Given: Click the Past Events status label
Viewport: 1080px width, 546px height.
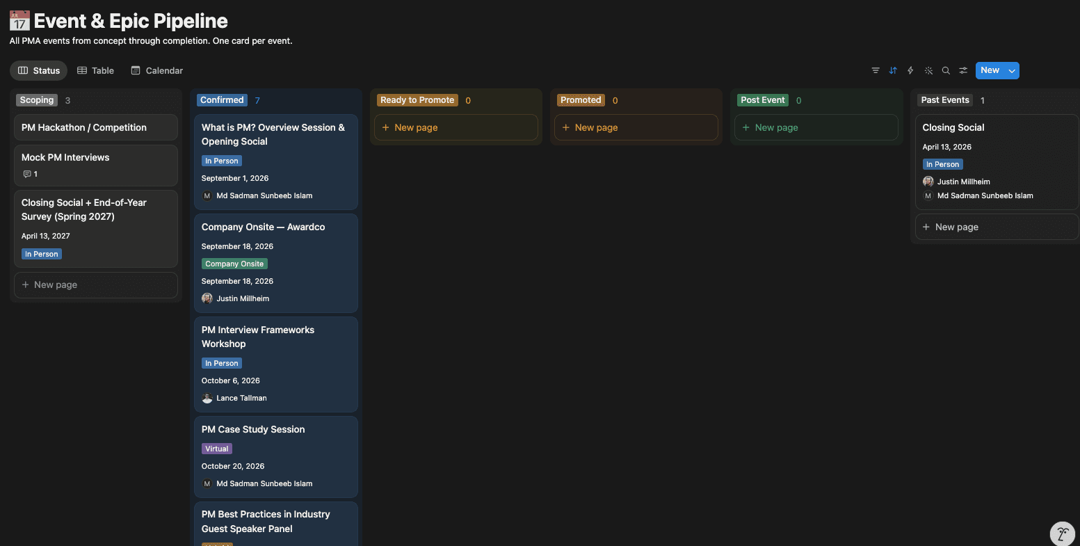Looking at the screenshot, I should pyautogui.click(x=945, y=100).
